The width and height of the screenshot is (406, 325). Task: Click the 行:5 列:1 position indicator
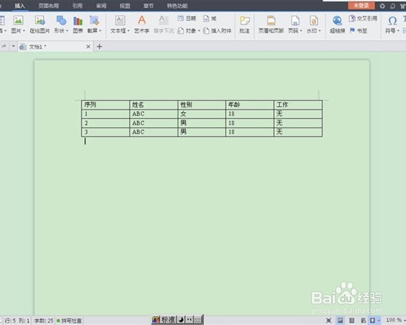[x=17, y=321]
